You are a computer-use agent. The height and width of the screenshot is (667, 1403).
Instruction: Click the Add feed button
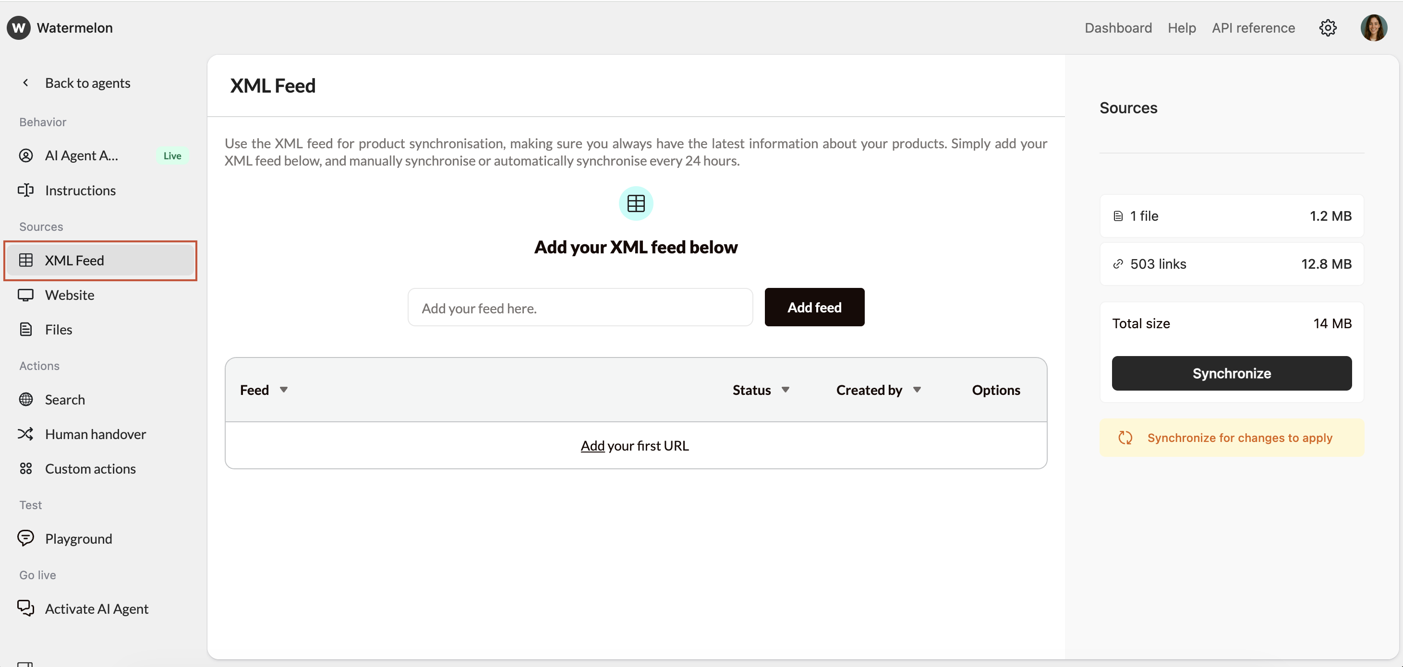point(814,307)
